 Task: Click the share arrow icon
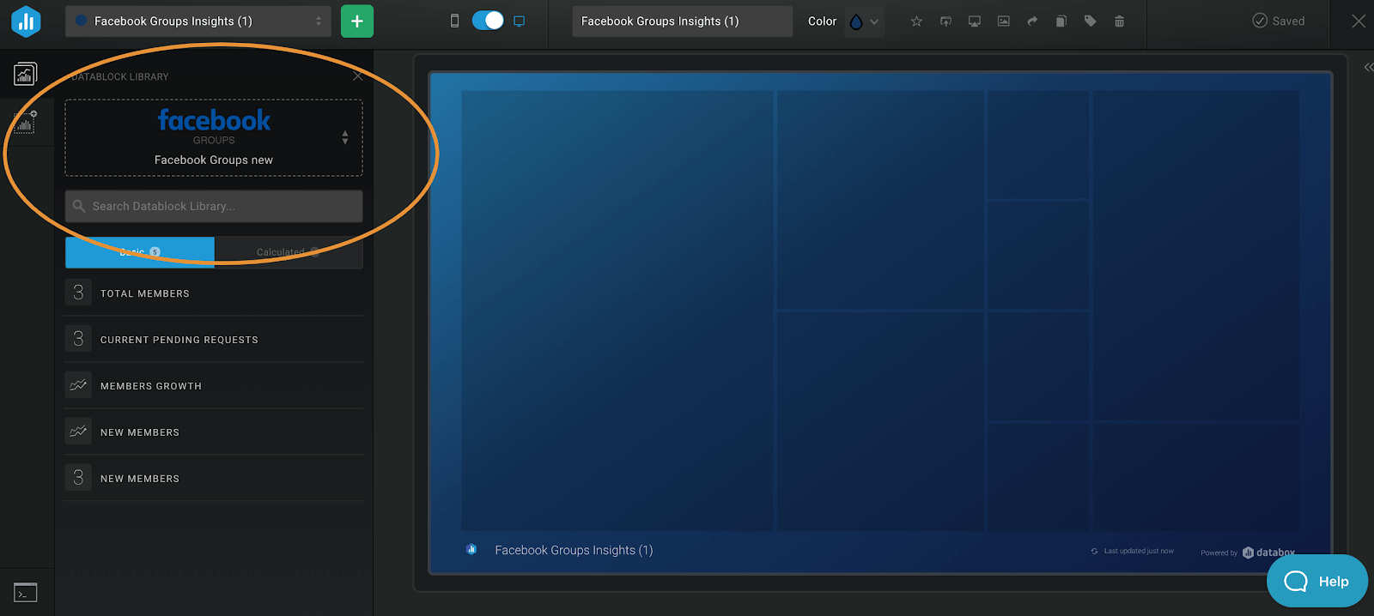[1032, 21]
